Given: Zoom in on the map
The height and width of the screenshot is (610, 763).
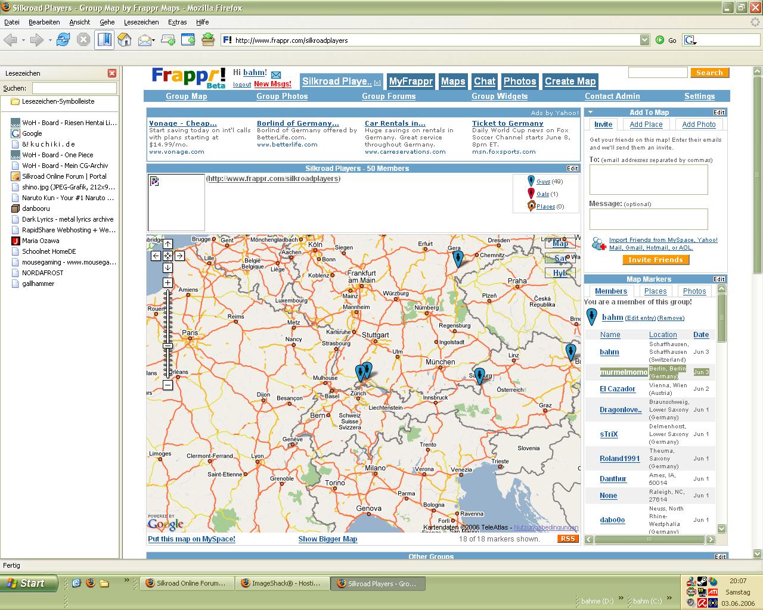Looking at the screenshot, I should pos(168,282).
